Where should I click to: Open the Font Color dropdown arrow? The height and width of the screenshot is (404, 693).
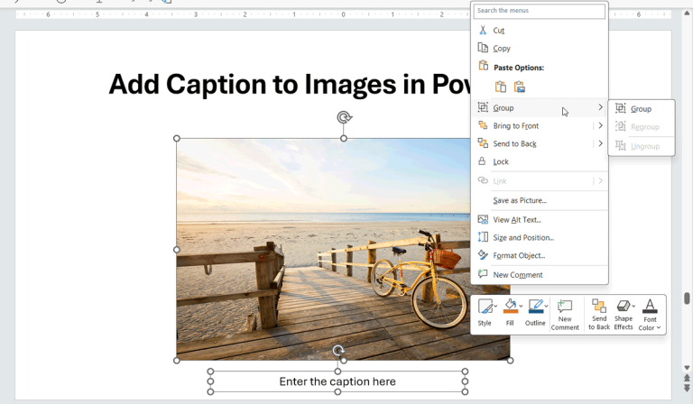click(659, 327)
